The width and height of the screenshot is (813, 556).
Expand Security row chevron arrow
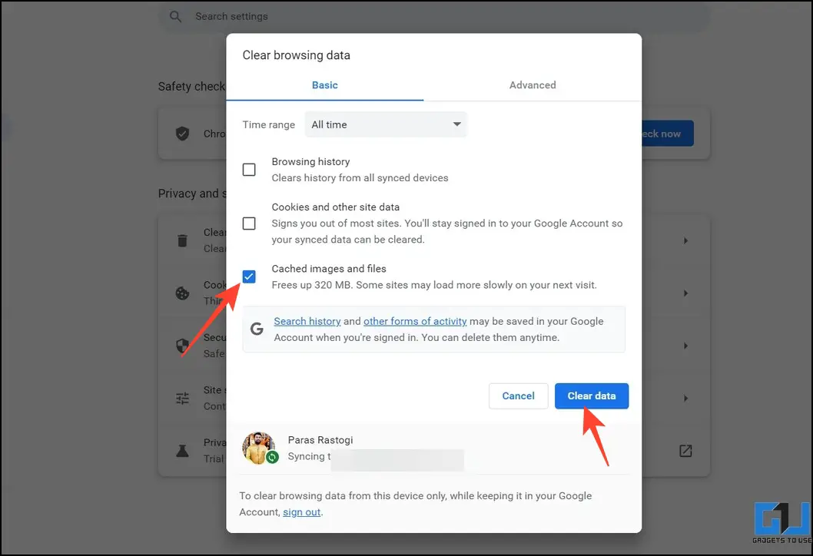(685, 346)
